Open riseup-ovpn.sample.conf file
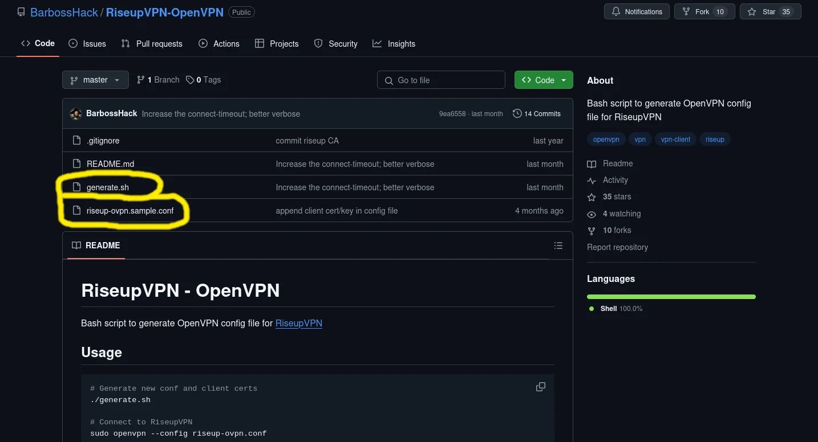Viewport: 818px width, 442px height. (130, 211)
